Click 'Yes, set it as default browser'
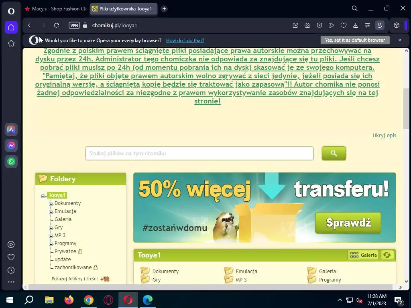Screen dimensions: 411x308 355,40
